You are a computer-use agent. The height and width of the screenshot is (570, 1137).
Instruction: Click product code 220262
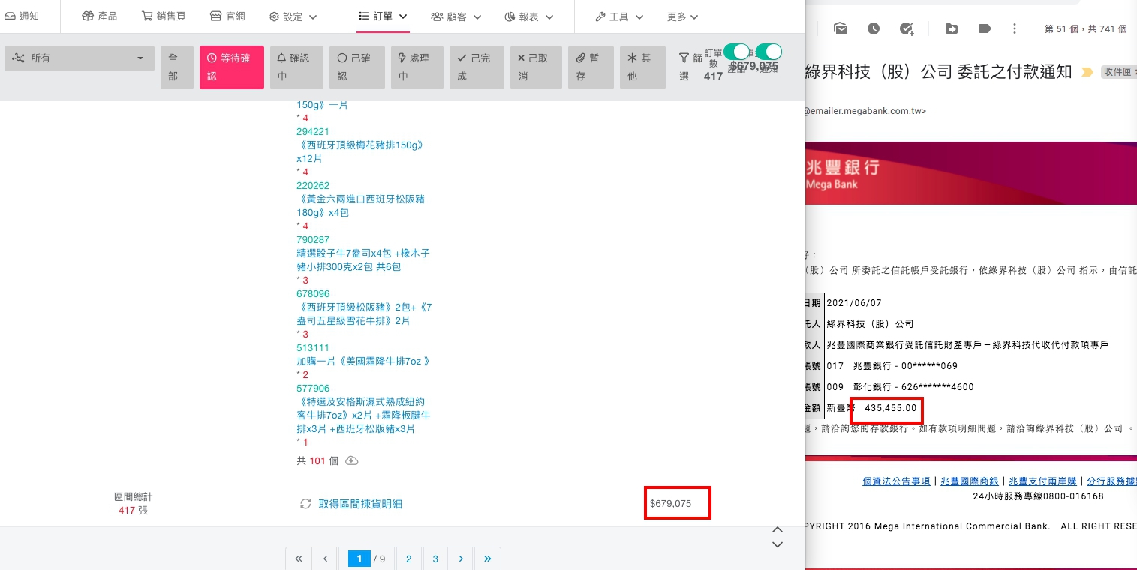pyautogui.click(x=313, y=186)
